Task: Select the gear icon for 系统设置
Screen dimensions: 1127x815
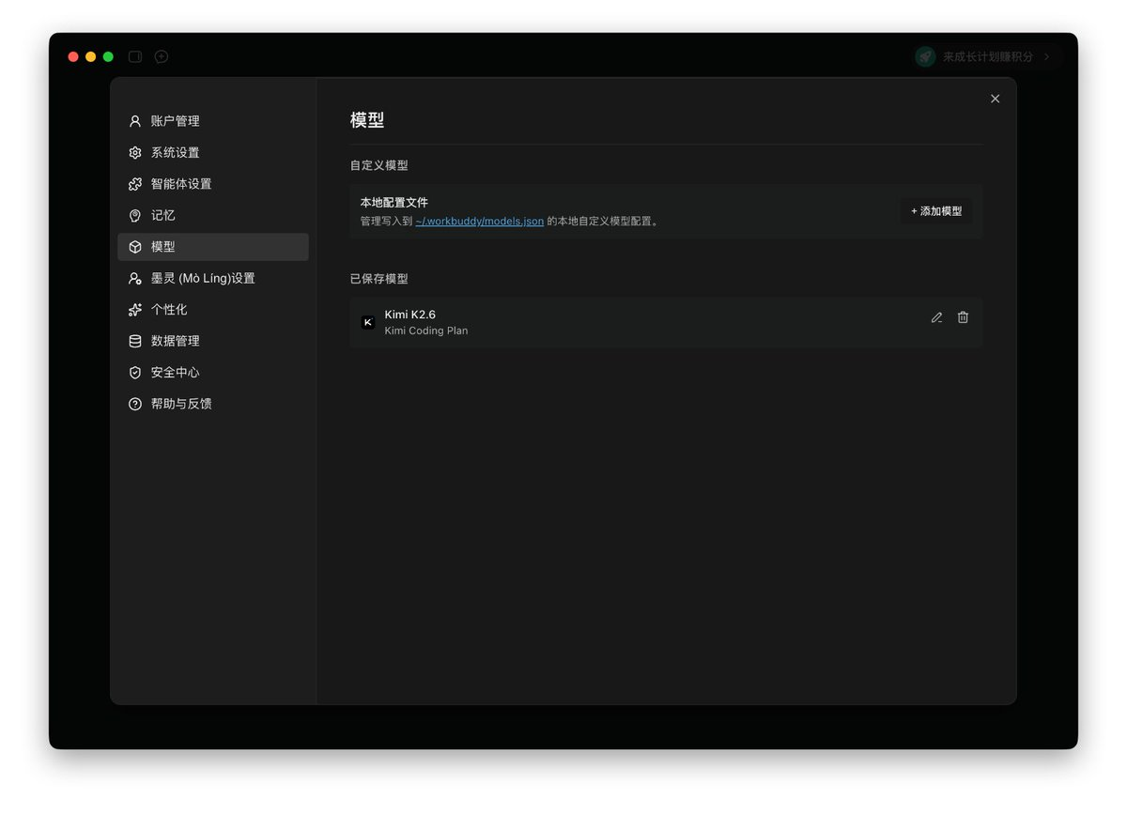Action: (135, 152)
